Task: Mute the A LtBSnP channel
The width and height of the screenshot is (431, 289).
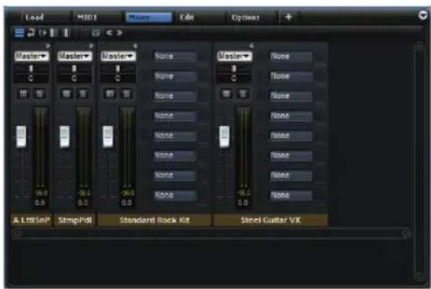Action: 24,94
